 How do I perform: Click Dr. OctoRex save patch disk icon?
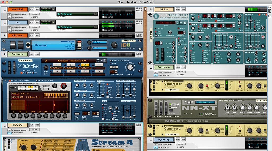pos(105,61)
